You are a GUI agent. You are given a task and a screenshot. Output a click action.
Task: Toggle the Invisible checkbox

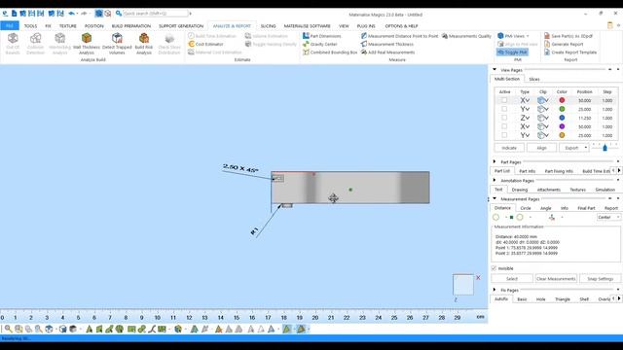(494, 268)
